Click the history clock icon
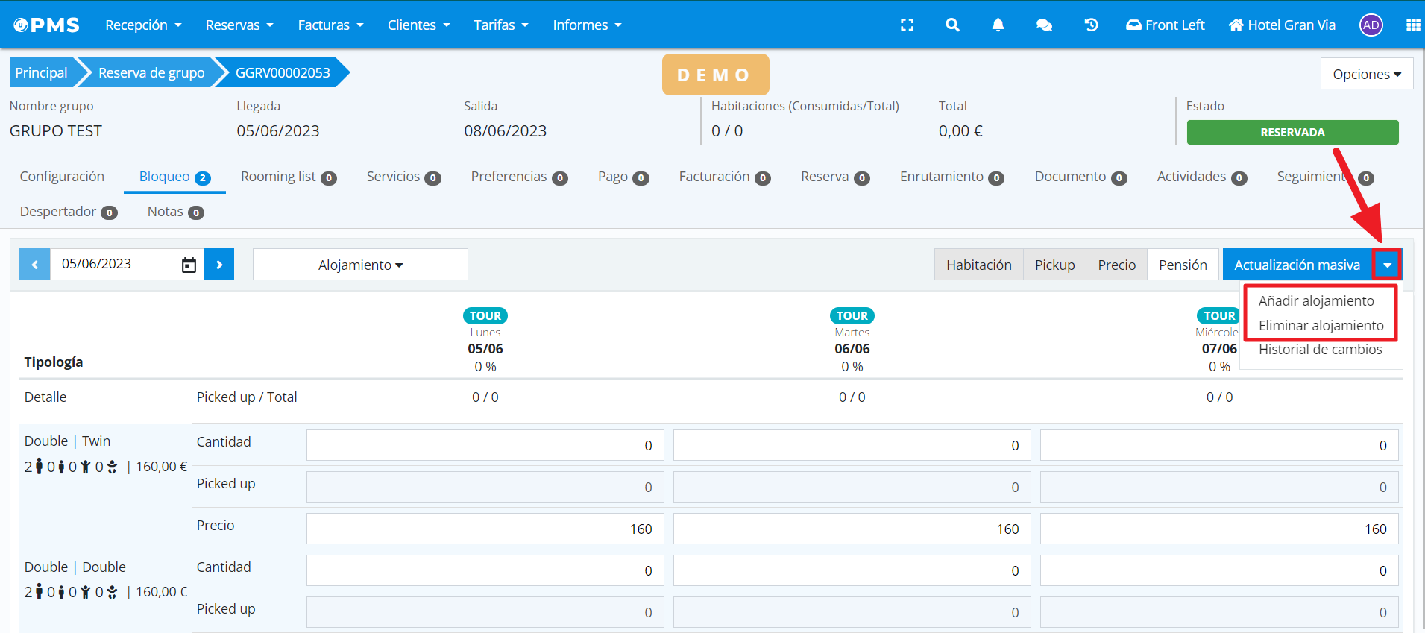The image size is (1425, 633). (1091, 25)
